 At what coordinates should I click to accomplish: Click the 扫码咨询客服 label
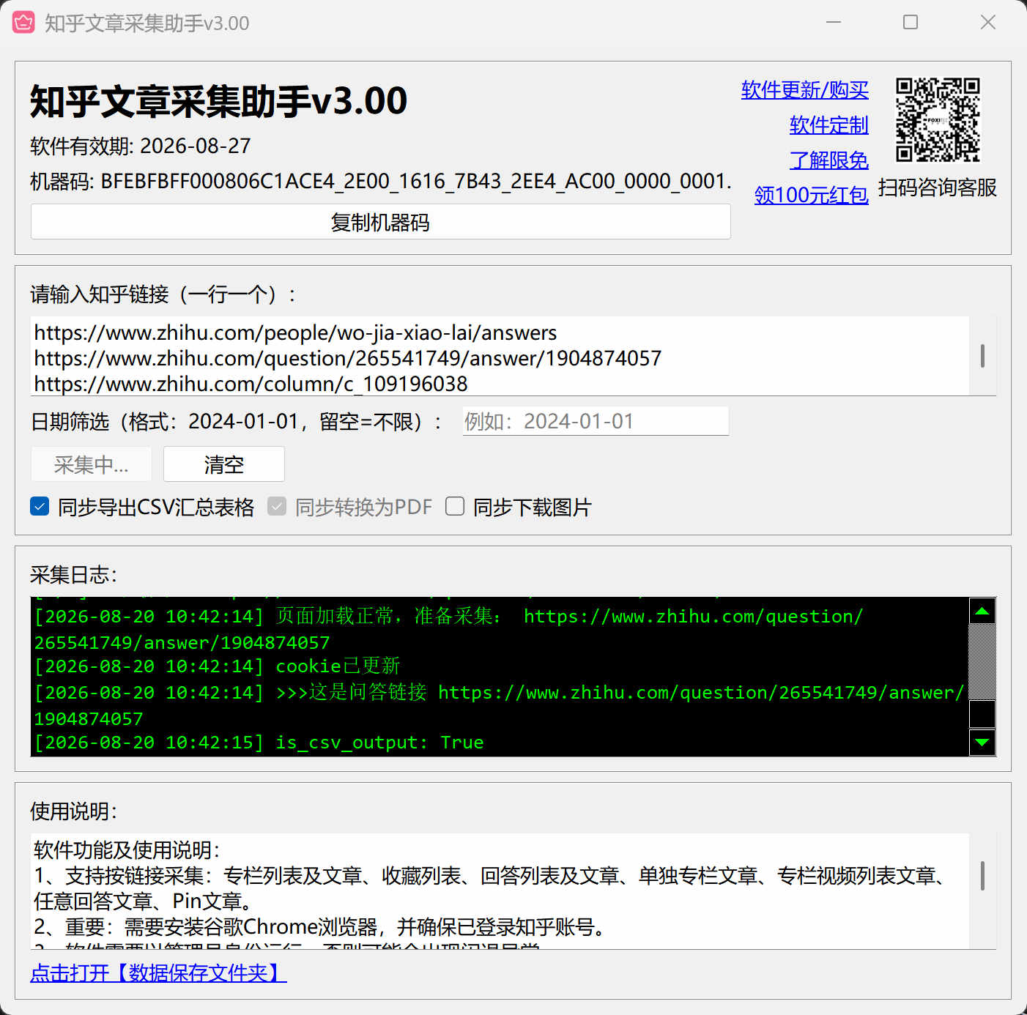click(x=938, y=187)
